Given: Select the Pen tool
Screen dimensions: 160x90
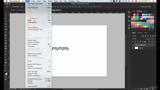Looking at the screenshot, I should (5, 51).
